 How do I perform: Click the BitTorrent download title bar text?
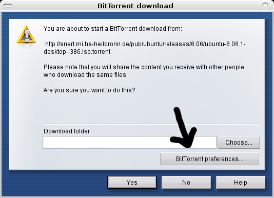pos(135,6)
